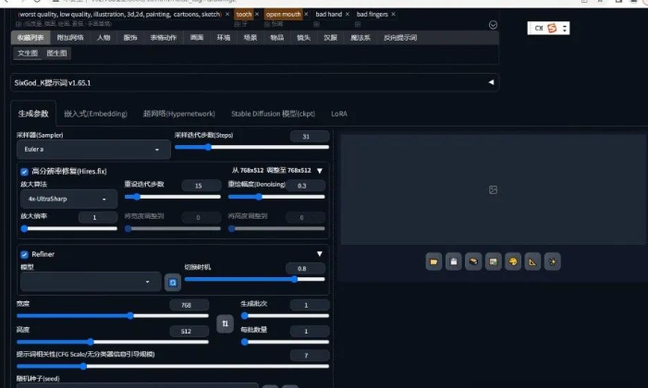The height and width of the screenshot is (388, 648).
Task: Adjust the CFG Scale slider
Action: [173, 366]
